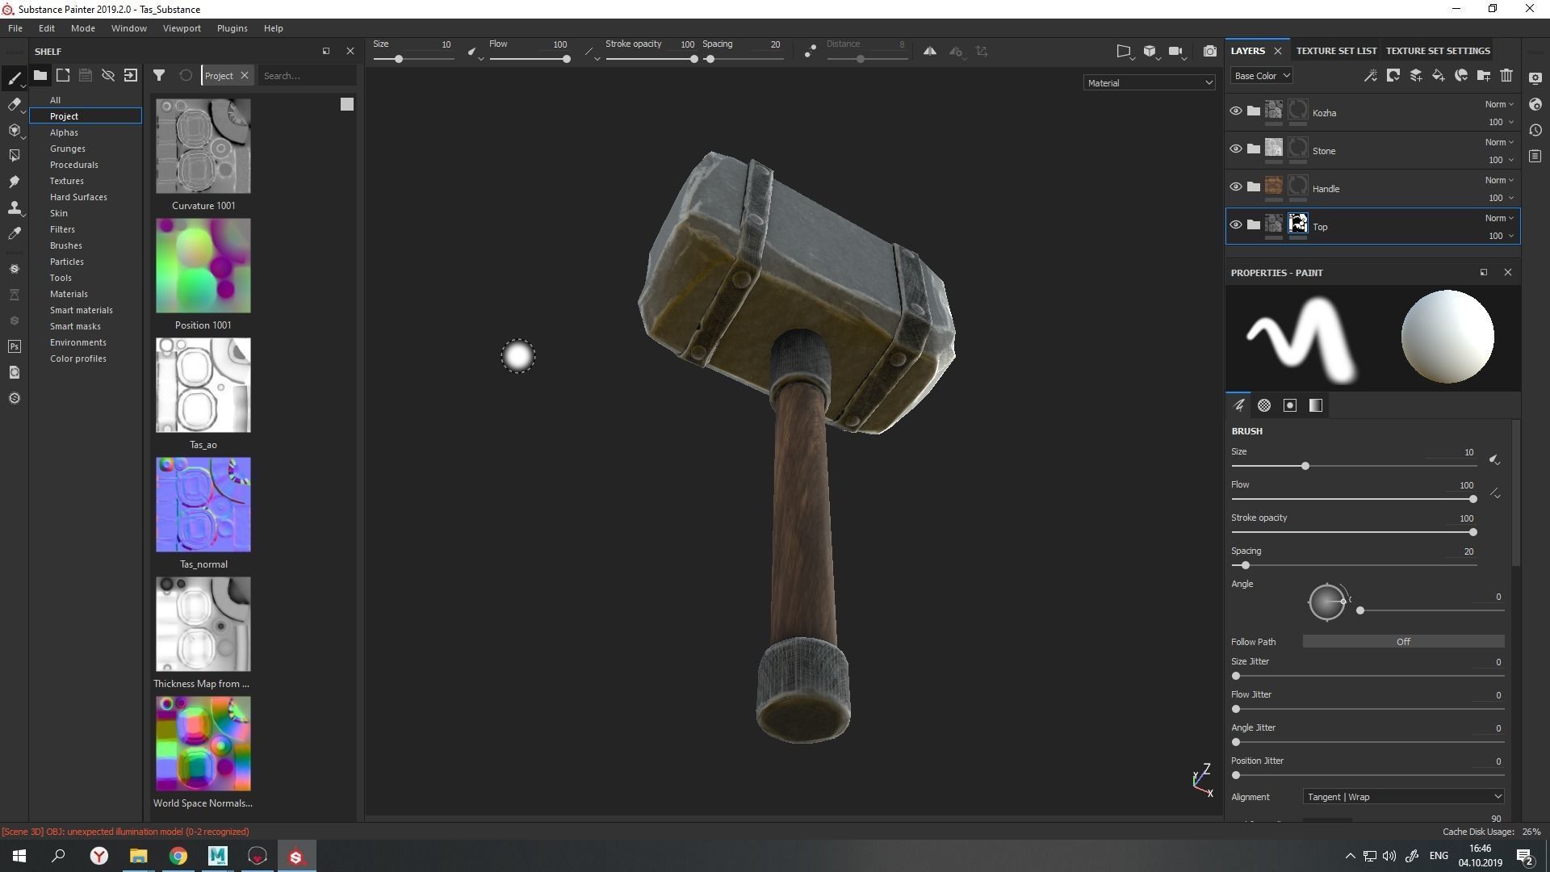The image size is (1550, 872).
Task: Open Kozha layer Norm blend mode dropdown
Action: point(1499,104)
